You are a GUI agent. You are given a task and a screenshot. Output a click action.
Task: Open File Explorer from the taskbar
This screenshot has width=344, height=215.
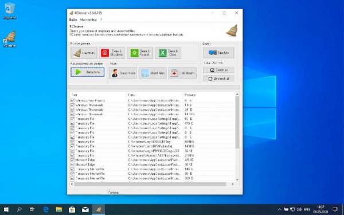59,209
